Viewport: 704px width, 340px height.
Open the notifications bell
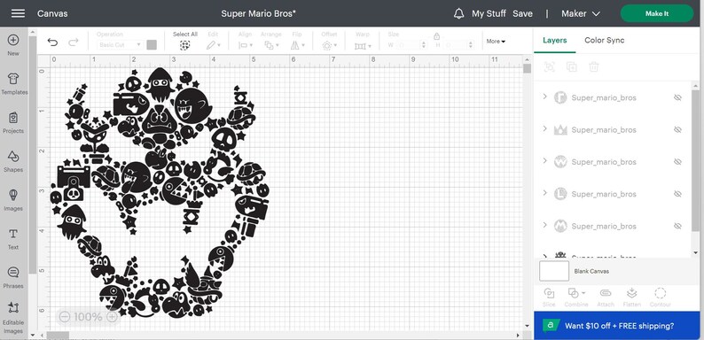[458, 13]
